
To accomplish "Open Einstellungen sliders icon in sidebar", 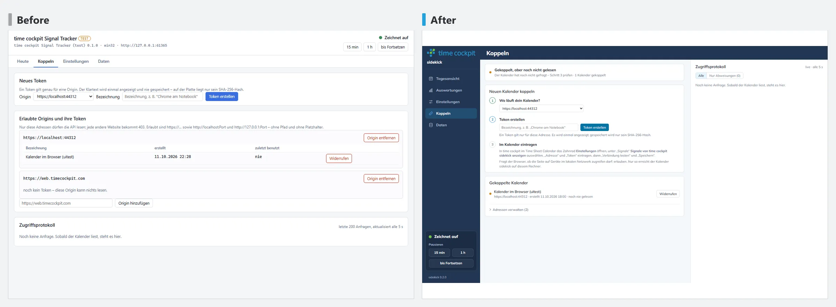I will pyautogui.click(x=431, y=102).
